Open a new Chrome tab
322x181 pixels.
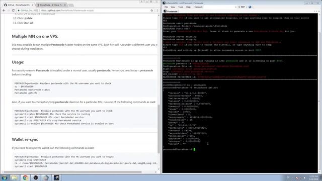point(71,5)
